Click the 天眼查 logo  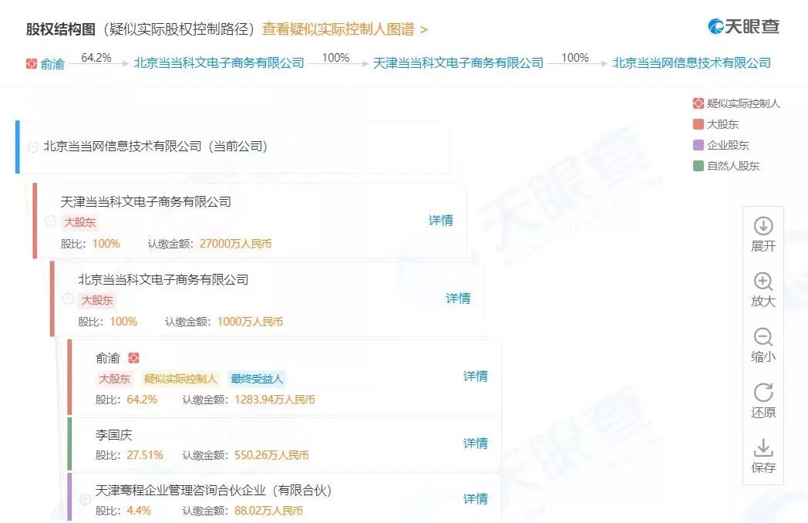pyautogui.click(x=743, y=25)
